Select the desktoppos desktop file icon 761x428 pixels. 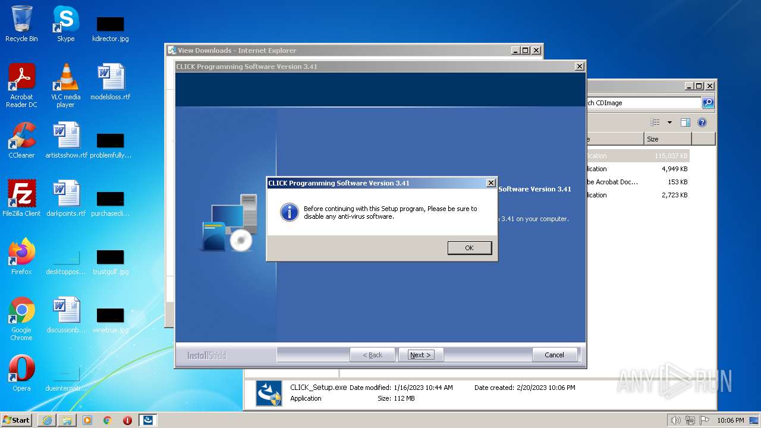[66, 262]
